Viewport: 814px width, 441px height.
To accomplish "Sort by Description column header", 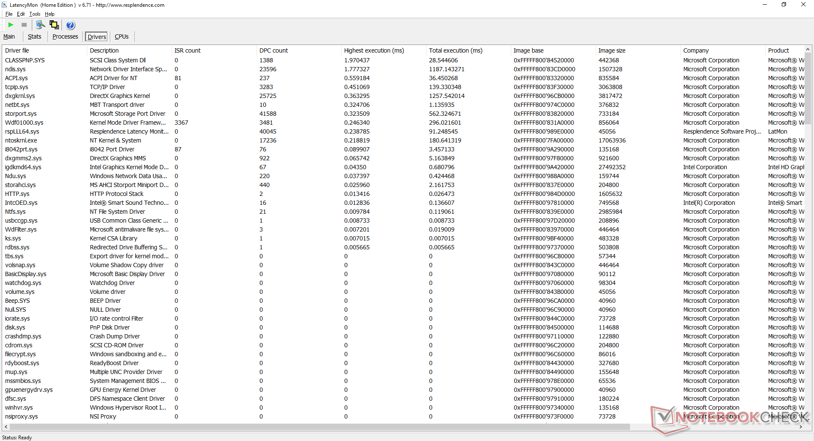I will [129, 50].
